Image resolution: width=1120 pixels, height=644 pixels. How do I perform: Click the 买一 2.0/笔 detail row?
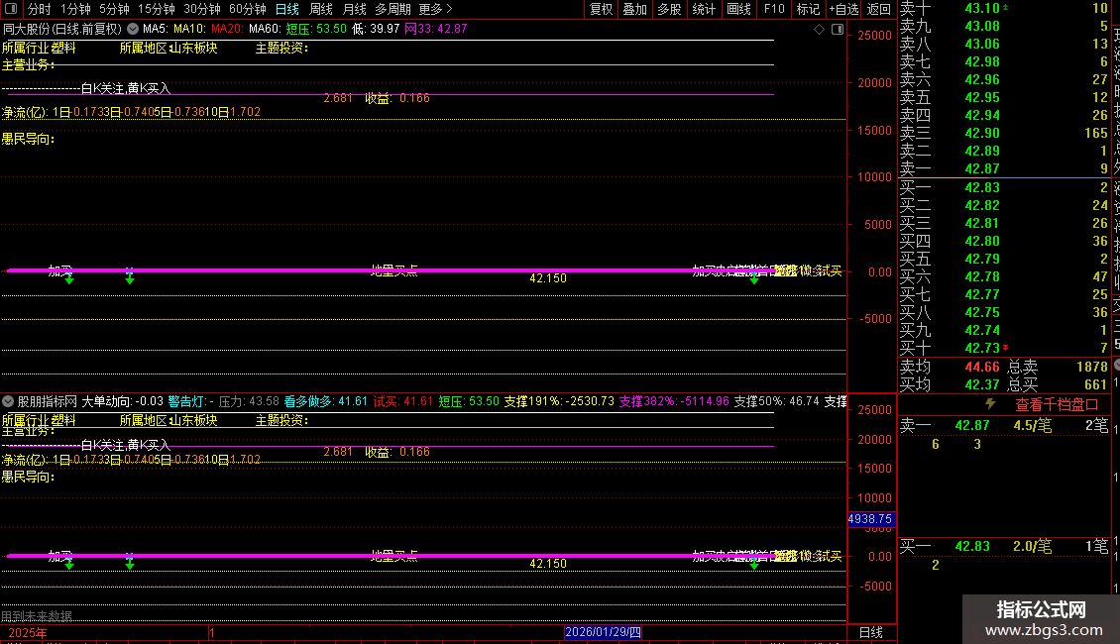pos(1004,546)
